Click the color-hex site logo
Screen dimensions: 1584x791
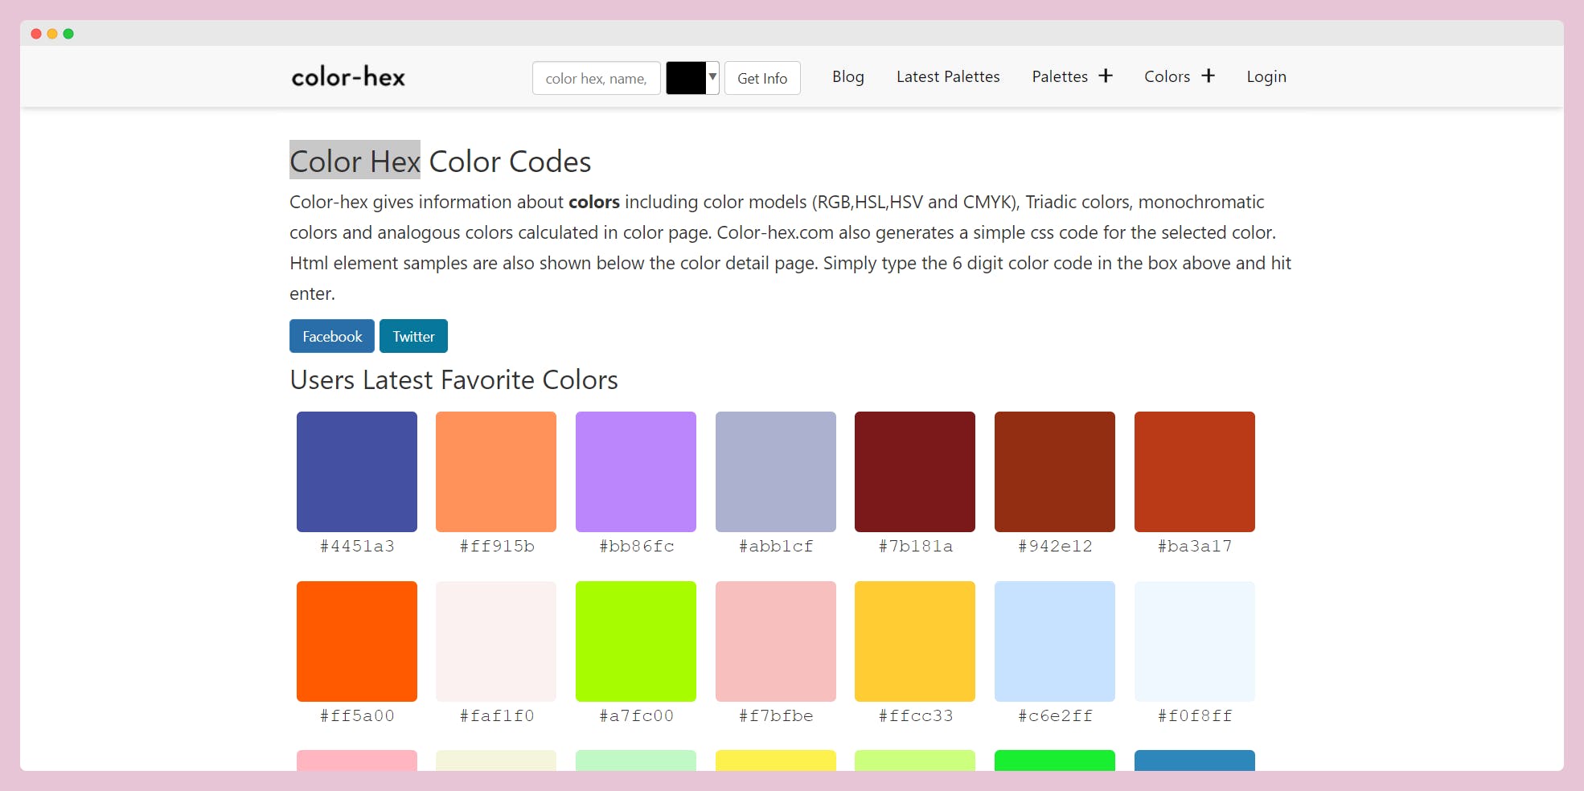click(x=348, y=77)
